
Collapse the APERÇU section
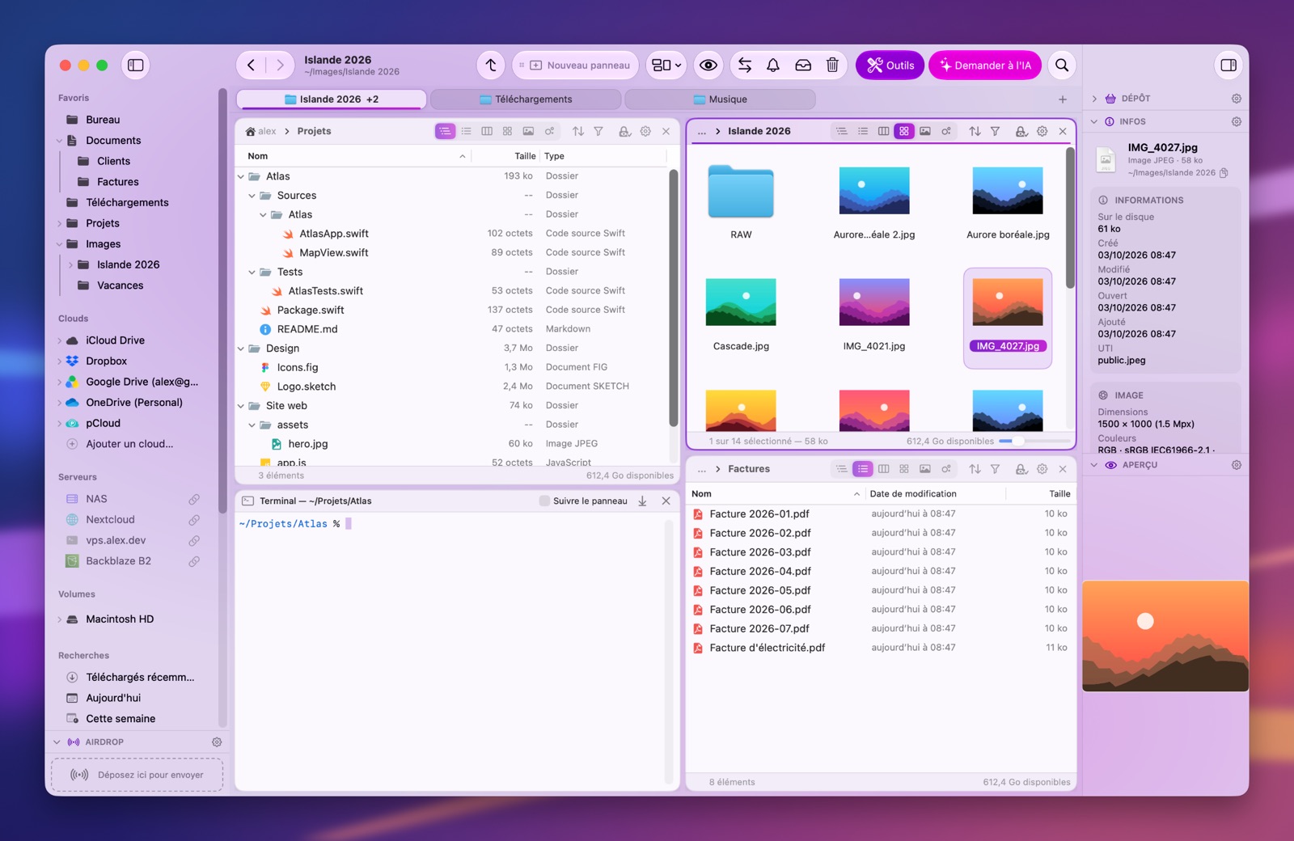pyautogui.click(x=1094, y=466)
